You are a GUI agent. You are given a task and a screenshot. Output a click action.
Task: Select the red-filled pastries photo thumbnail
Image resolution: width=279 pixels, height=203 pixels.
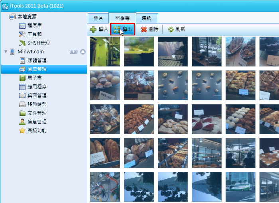[x=206, y=119]
